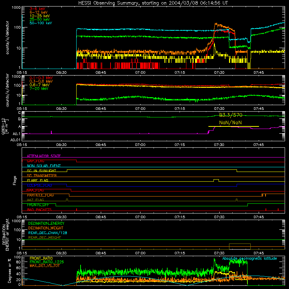Click the B3.3/570 flare annotation

(x=231, y=115)
